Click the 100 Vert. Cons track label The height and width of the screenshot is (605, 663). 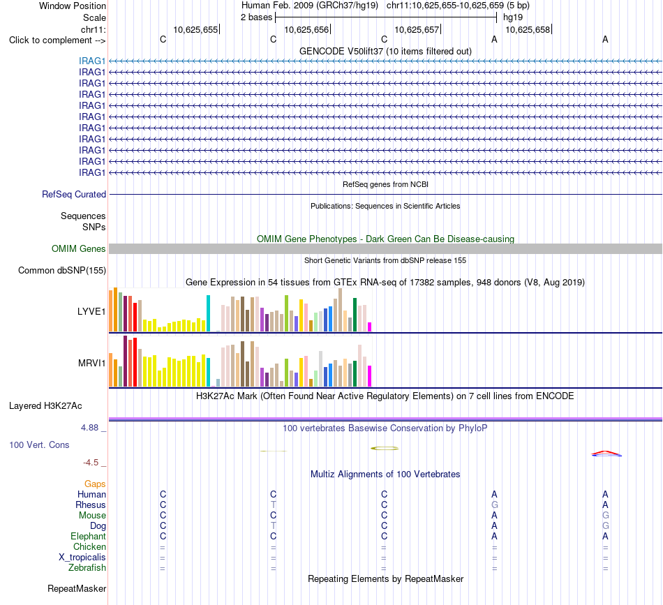coord(39,445)
